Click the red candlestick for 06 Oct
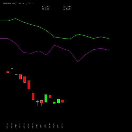This screenshot has height=132, width=132. pos(50,97)
